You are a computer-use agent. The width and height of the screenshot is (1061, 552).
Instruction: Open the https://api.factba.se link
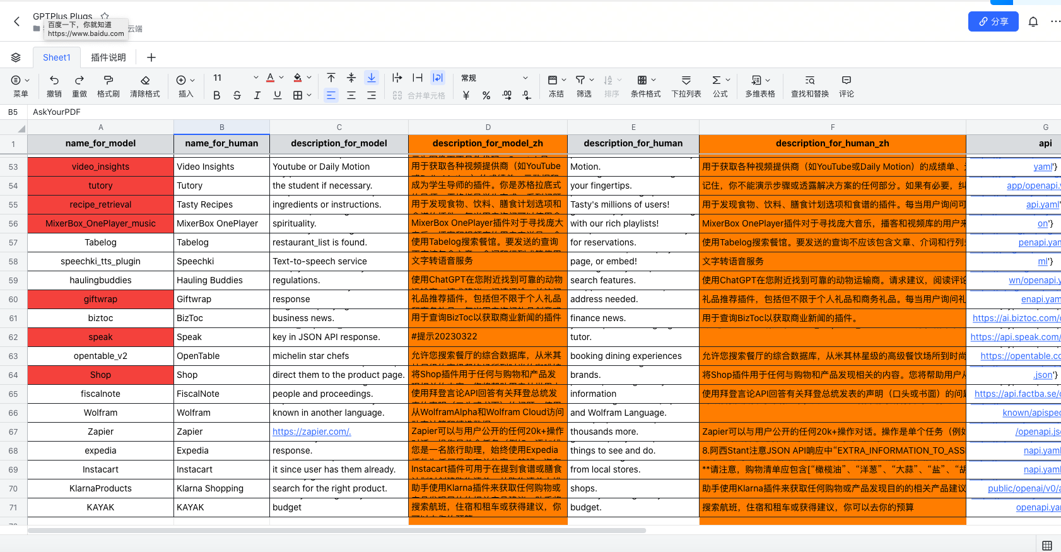(1017, 394)
